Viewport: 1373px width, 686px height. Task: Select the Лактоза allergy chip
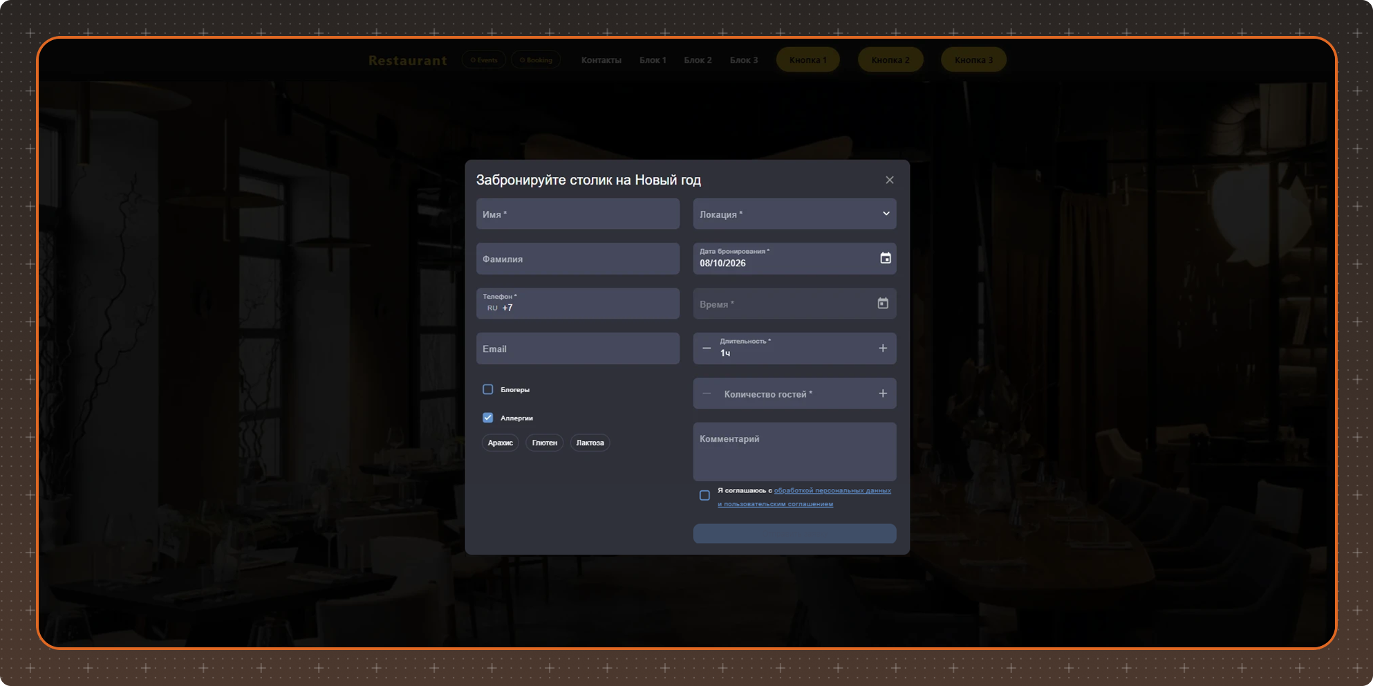click(590, 443)
